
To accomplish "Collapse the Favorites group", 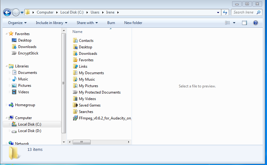I will (6, 34).
